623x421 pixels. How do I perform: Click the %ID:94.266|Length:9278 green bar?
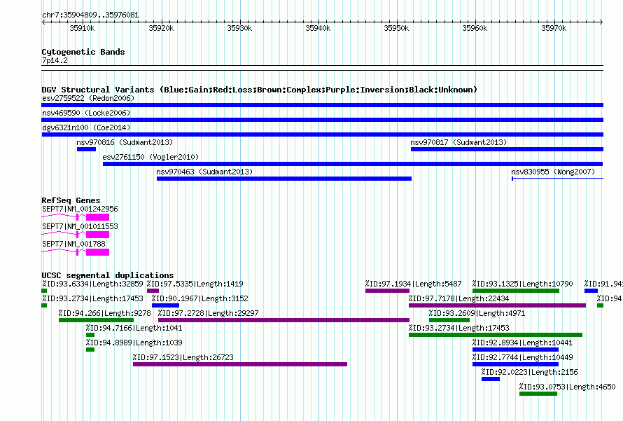(x=96, y=320)
